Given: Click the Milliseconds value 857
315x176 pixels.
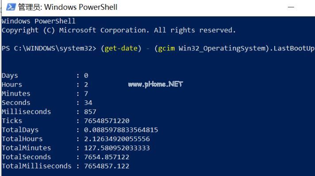Looking at the screenshot, I should (90, 112).
